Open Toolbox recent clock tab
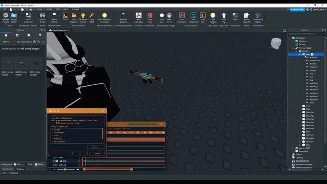327x184 pixels. [x=29, y=35]
